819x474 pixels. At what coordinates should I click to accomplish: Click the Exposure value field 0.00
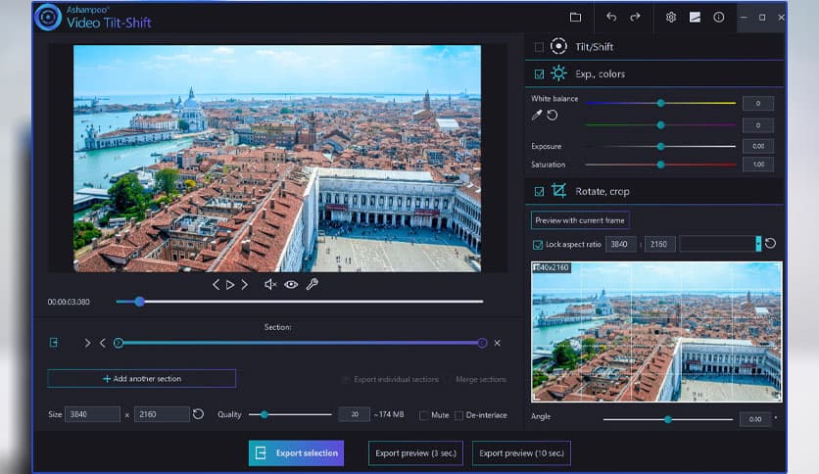pyautogui.click(x=758, y=146)
